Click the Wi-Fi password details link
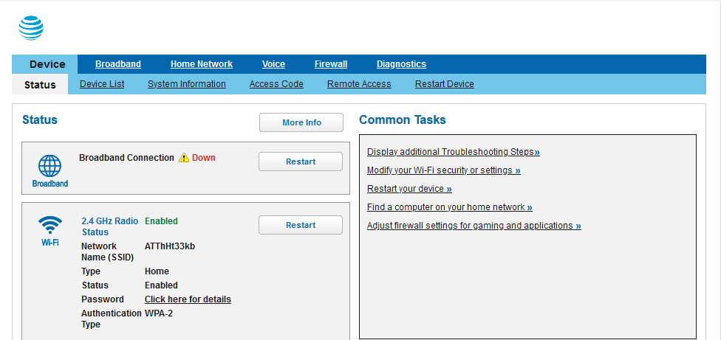Image resolution: width=721 pixels, height=340 pixels. 188,299
